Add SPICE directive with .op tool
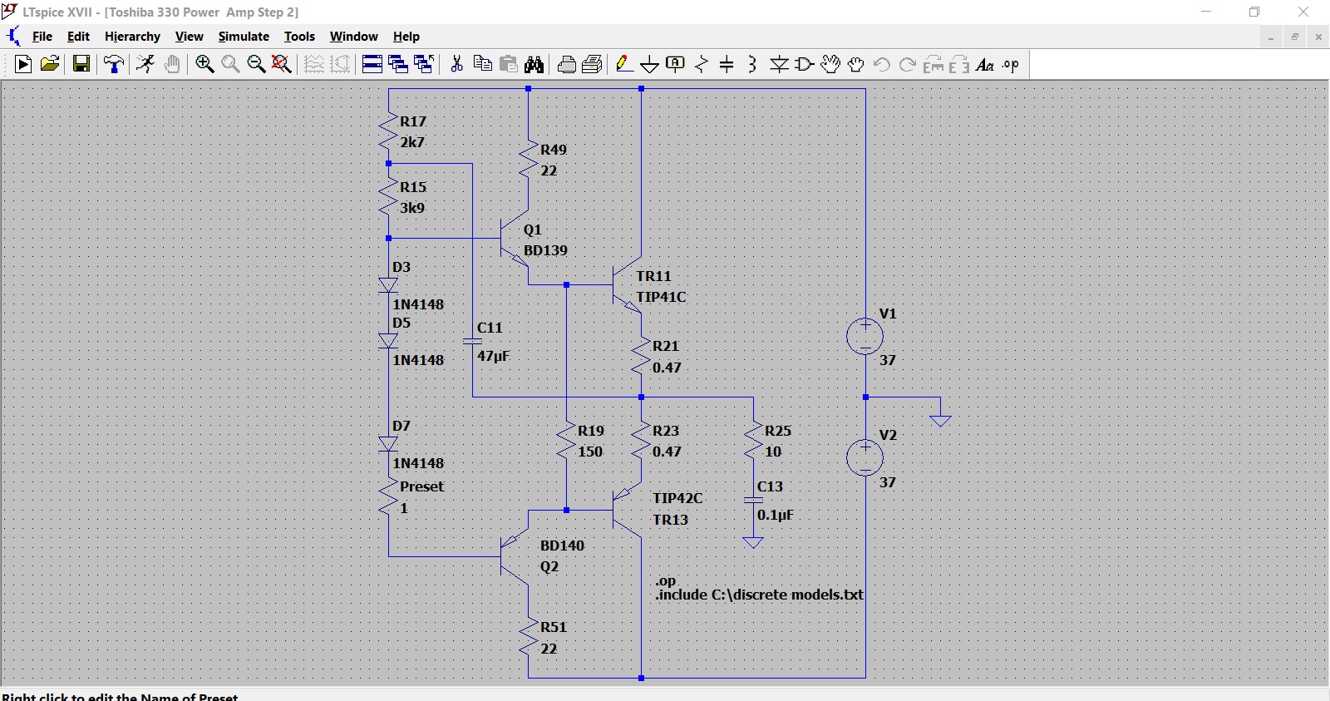The height and width of the screenshot is (701, 1330). click(1011, 64)
